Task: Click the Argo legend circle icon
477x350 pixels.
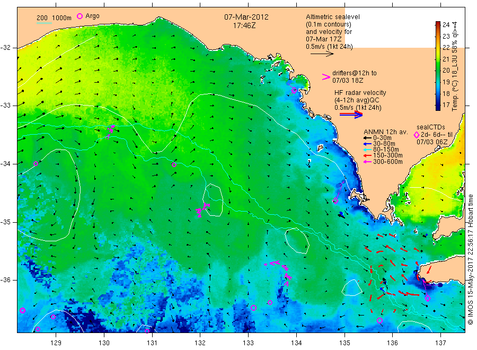Action: point(79,16)
